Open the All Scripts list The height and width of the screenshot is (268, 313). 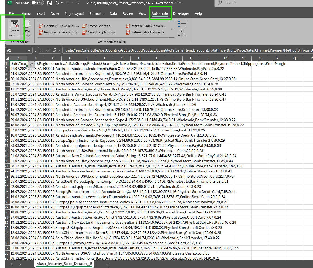pos(182,29)
